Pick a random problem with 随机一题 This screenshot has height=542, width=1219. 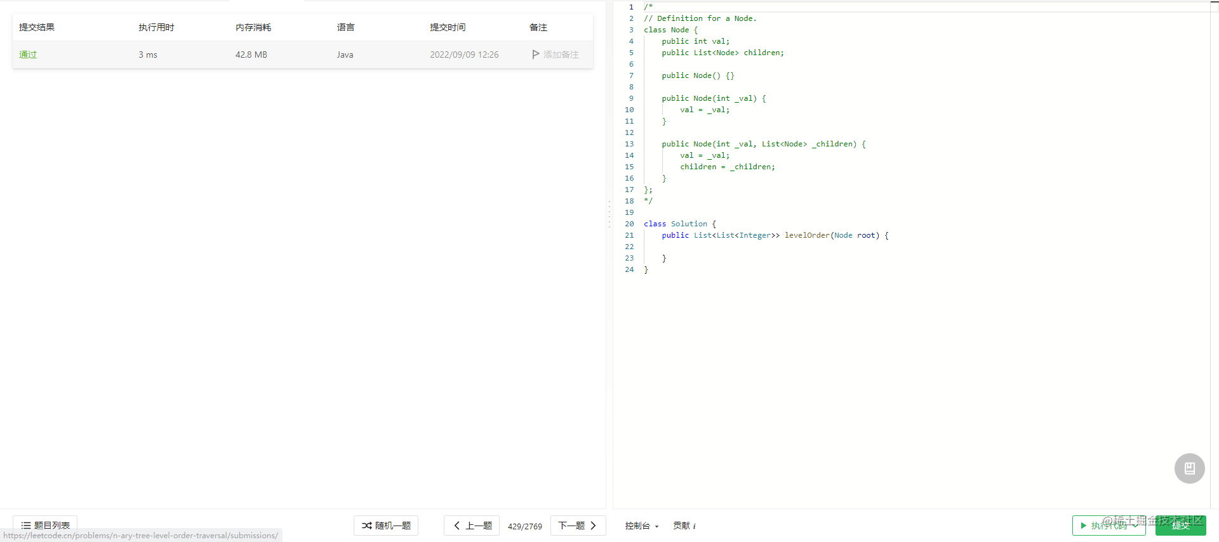tap(386, 526)
